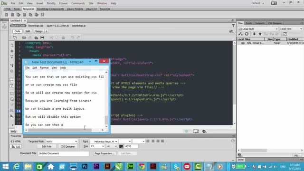This screenshot has width=304, height=171.
Task: Click the connect to remote server icon
Action: (x=240, y=34)
